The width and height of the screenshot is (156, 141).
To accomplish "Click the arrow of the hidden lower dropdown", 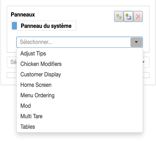I will (146, 62).
